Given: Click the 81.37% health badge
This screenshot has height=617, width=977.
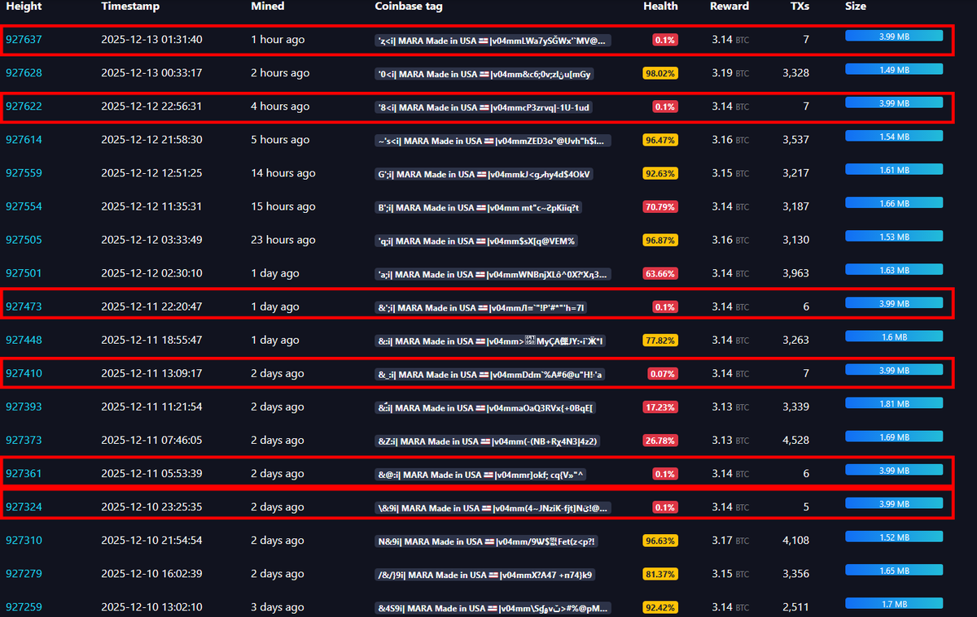Looking at the screenshot, I should tap(660, 574).
